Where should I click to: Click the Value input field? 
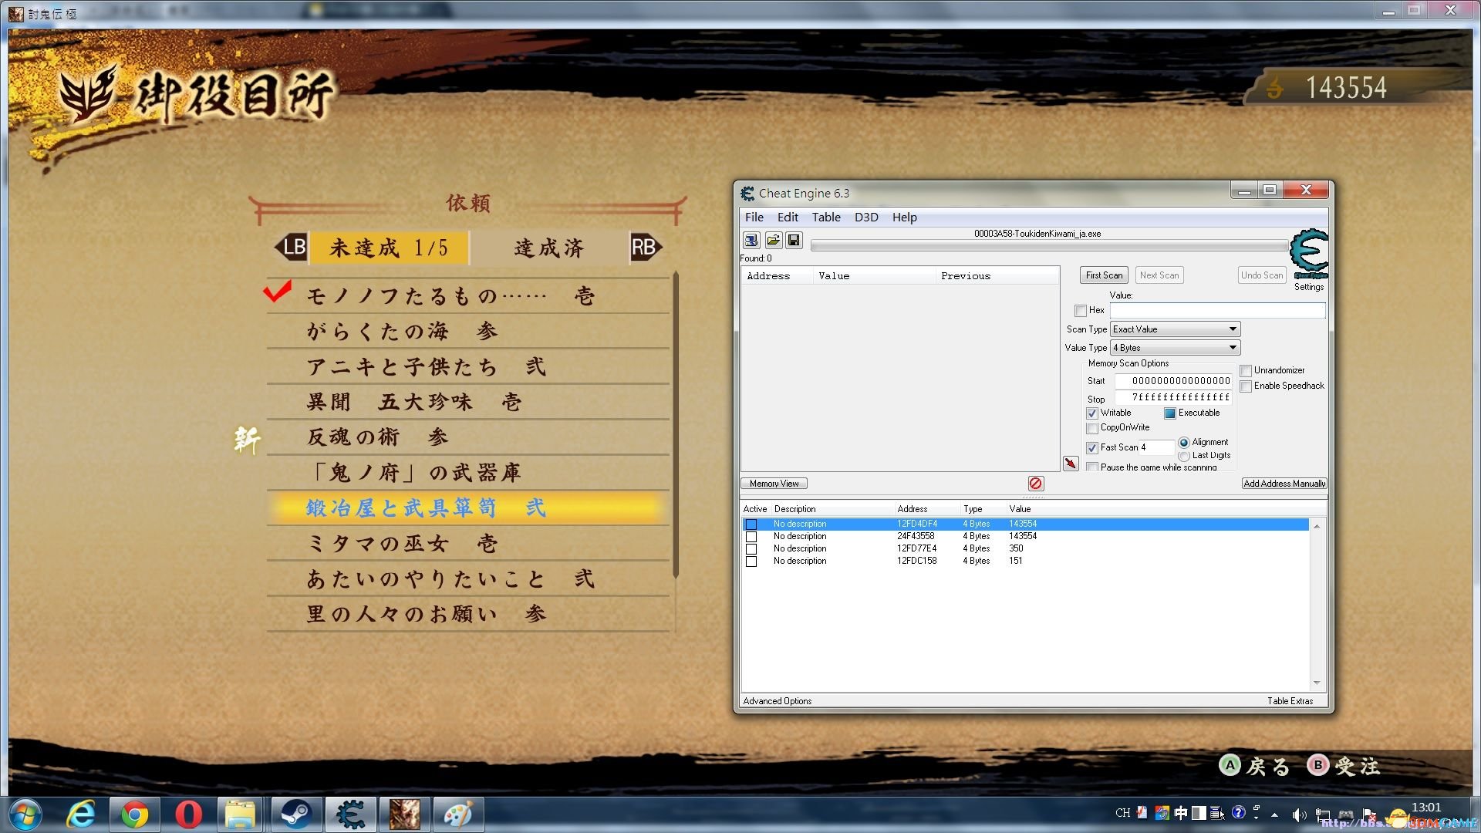pos(1217,311)
